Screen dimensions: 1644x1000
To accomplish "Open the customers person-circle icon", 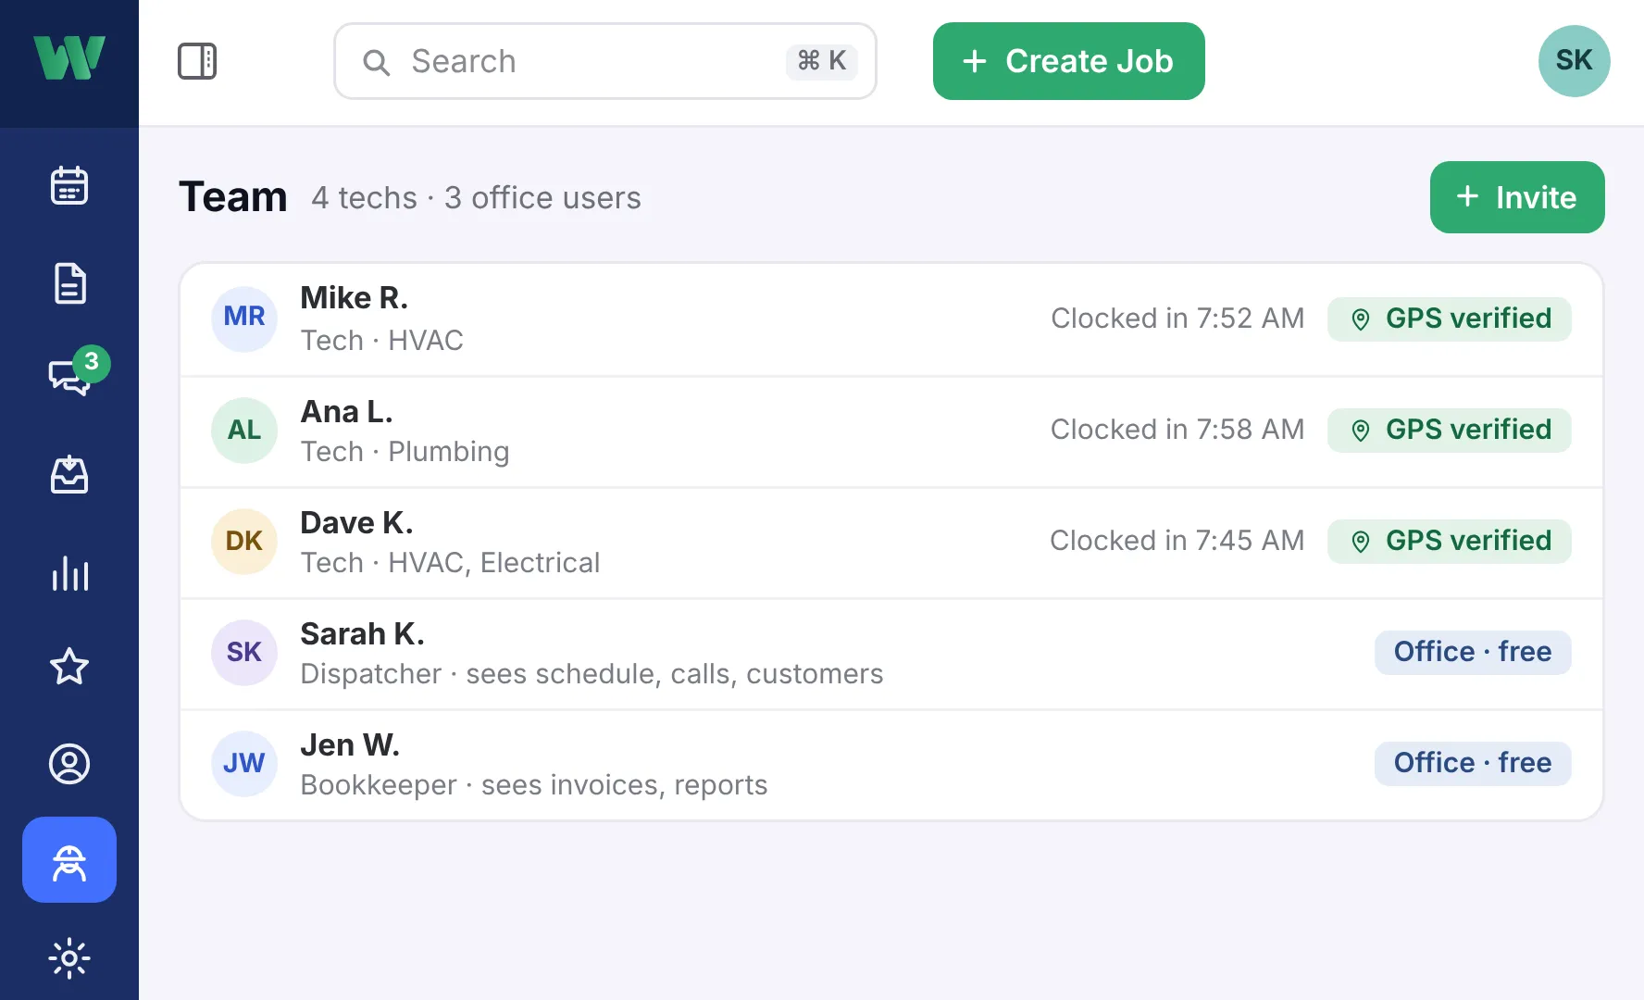I will (x=69, y=764).
